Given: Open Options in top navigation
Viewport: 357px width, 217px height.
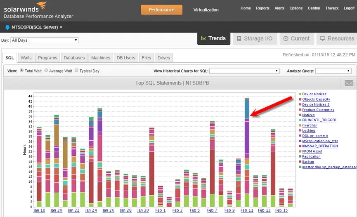Looking at the screenshot, I should pos(296,8).
